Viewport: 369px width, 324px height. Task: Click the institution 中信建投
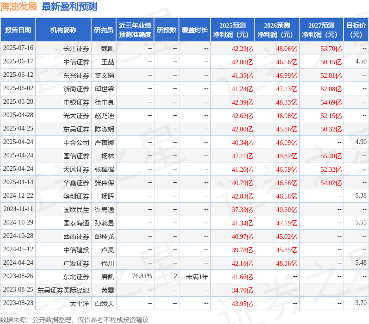76,250
